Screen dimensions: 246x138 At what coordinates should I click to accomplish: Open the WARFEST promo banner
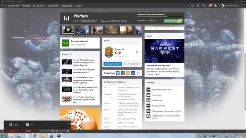[x=165, y=51]
